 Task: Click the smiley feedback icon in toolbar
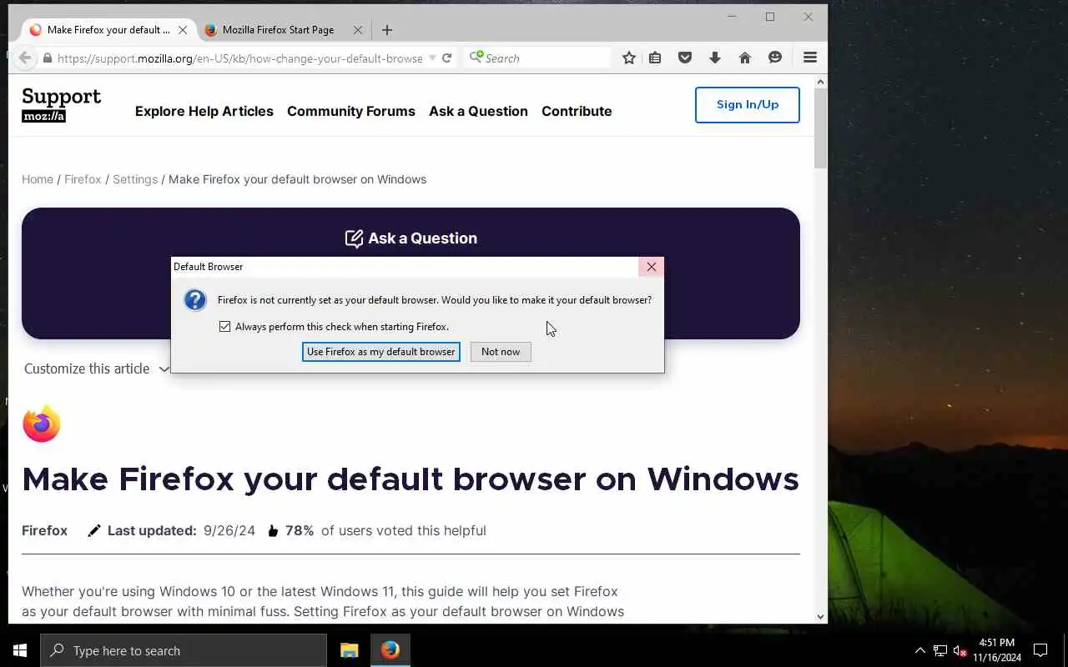tap(775, 58)
